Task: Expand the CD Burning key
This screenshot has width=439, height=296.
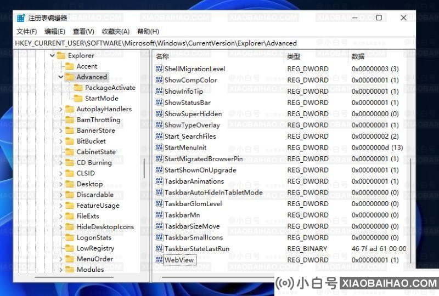Action: coord(61,163)
